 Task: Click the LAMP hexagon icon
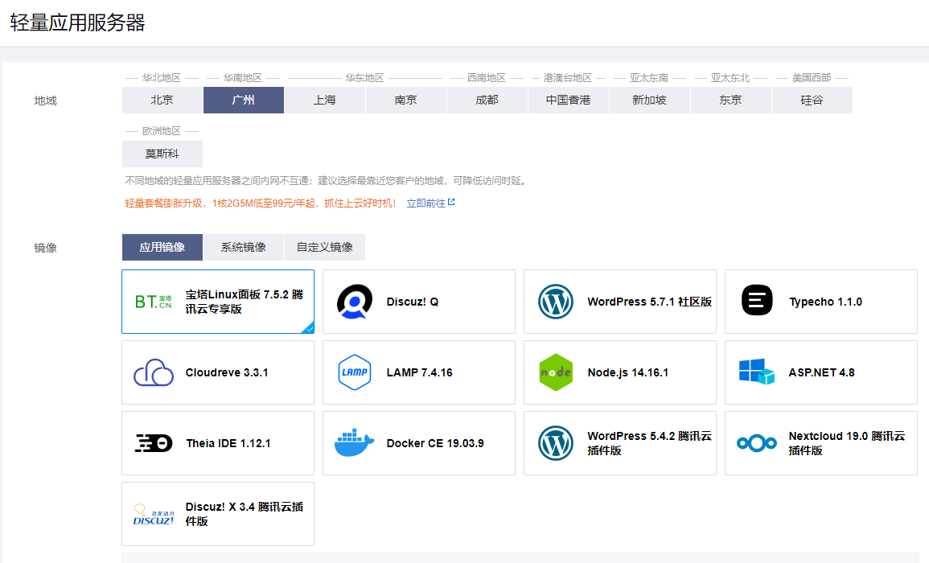[x=354, y=372]
